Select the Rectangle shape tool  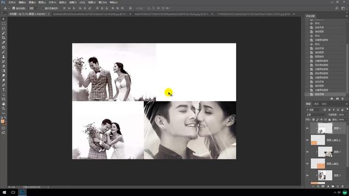point(3,99)
